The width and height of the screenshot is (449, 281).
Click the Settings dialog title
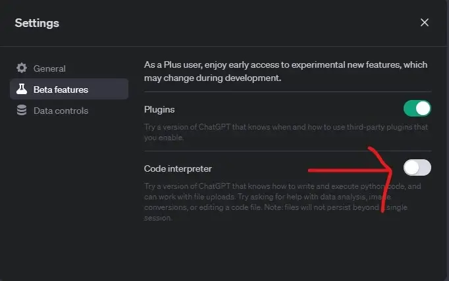pyautogui.click(x=37, y=23)
